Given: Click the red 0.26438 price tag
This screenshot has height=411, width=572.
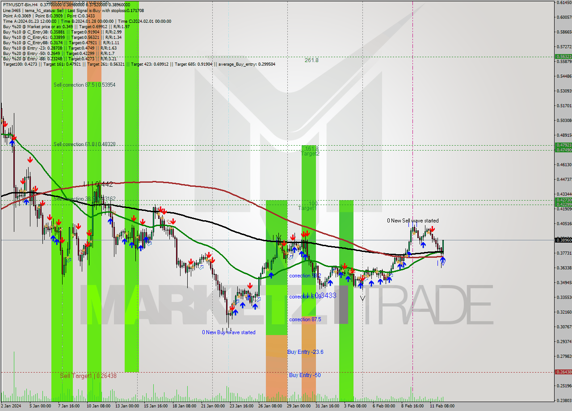Looking at the screenshot, I should coord(563,372).
